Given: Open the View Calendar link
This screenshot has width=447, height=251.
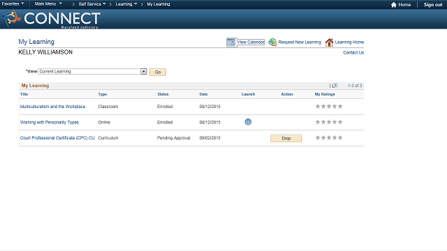Looking at the screenshot, I should [x=251, y=42].
